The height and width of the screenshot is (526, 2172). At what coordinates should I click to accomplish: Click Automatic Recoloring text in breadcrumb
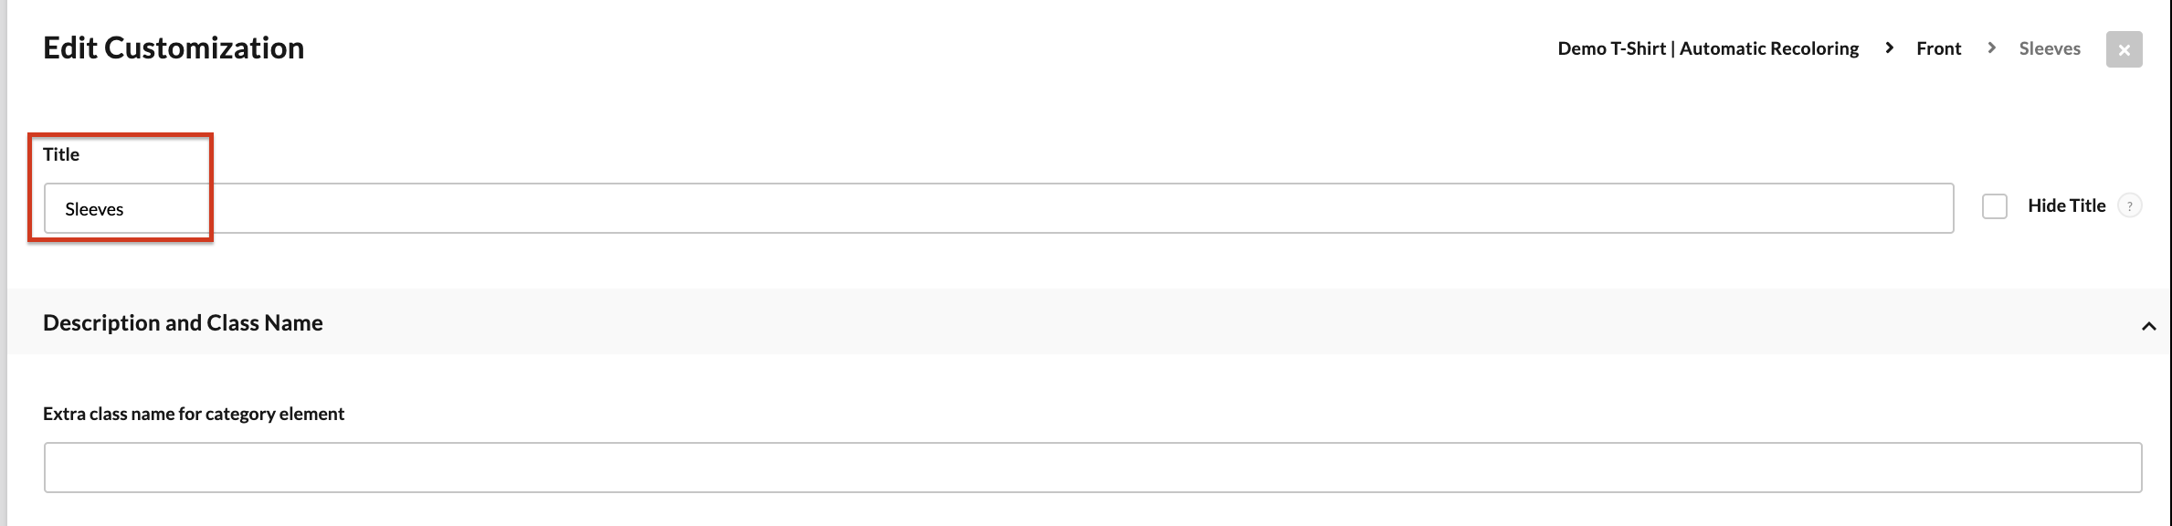click(1769, 48)
